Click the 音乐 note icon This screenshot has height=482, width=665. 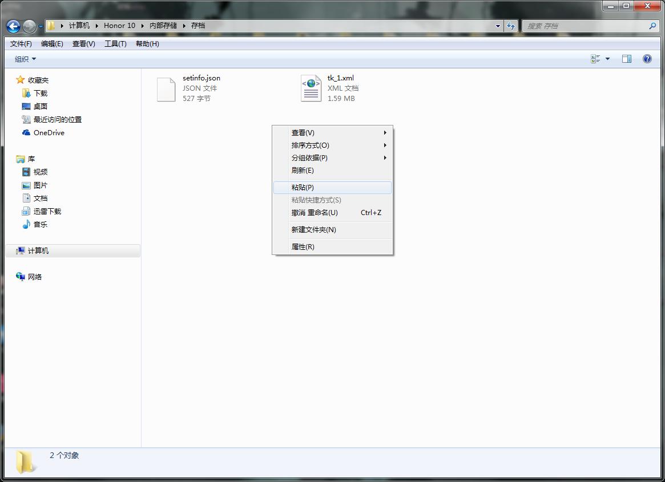[x=26, y=224]
